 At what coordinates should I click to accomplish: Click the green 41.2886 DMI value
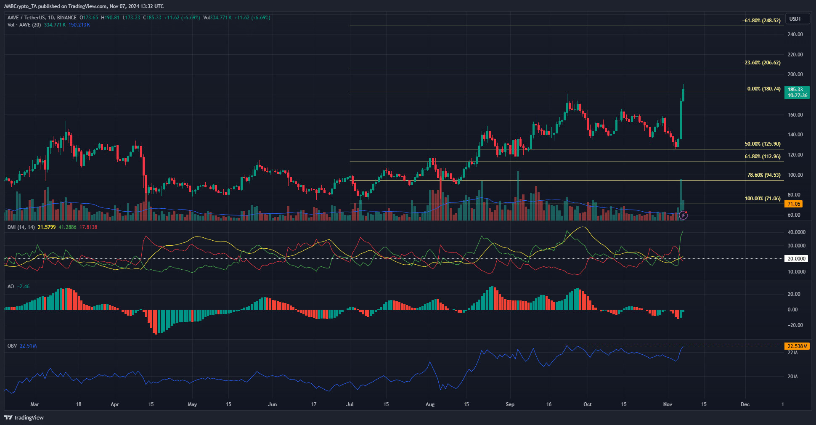click(x=67, y=227)
